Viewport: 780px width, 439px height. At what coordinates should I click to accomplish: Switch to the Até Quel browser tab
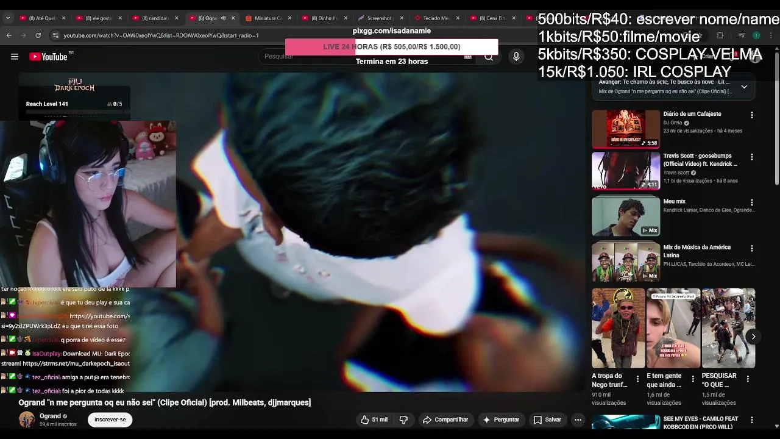42,18
